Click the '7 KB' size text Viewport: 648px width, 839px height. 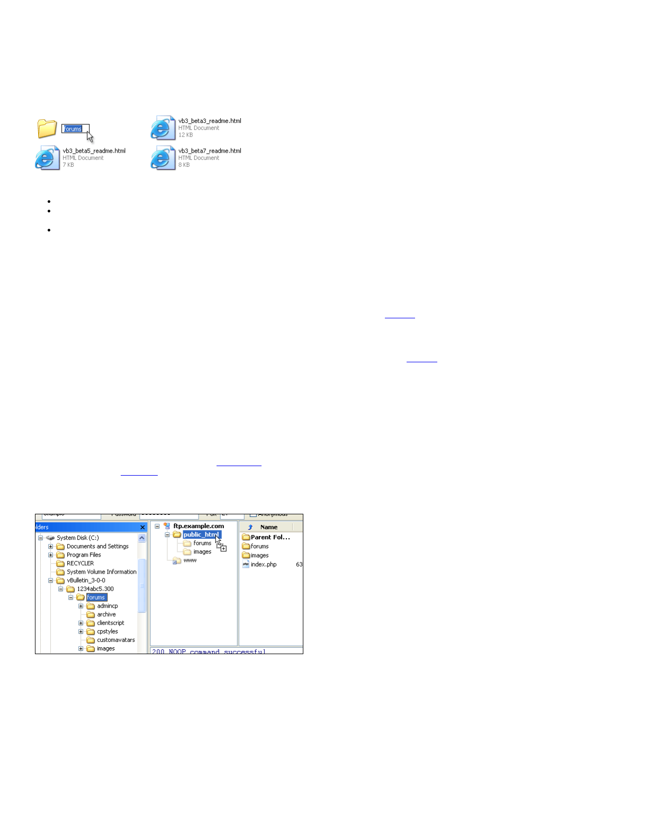[68, 165]
